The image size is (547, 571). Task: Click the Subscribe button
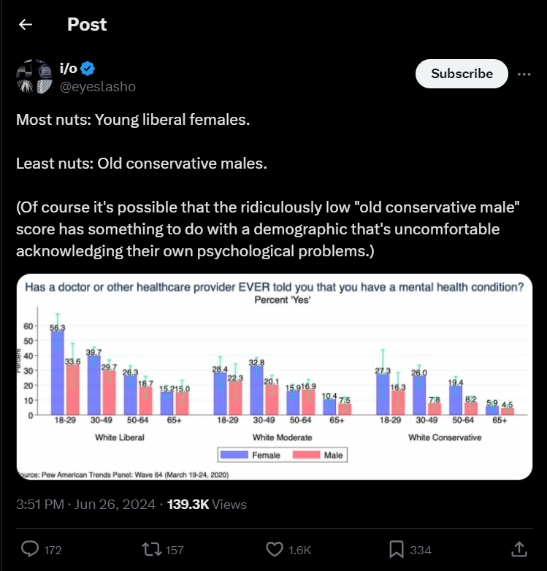coord(462,74)
